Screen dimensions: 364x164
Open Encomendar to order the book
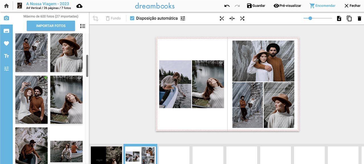[322, 6]
